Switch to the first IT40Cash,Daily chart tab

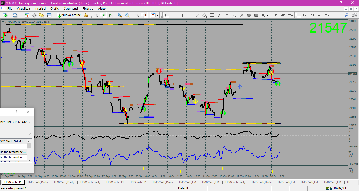point(38,182)
